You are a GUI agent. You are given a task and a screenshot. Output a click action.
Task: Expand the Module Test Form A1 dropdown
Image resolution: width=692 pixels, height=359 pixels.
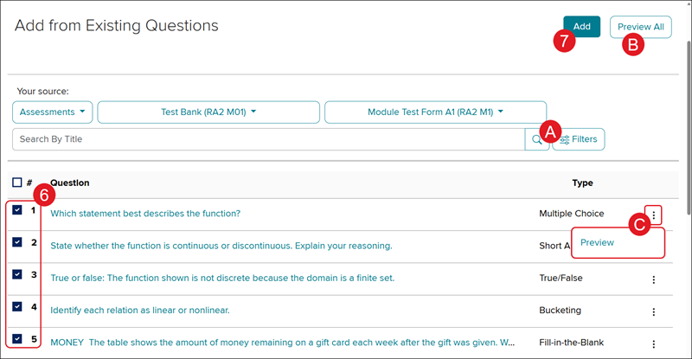coord(434,112)
